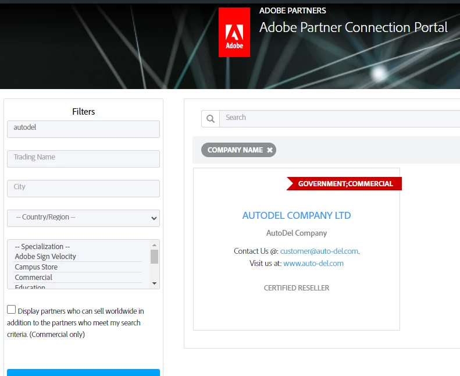Click the GOVERNMENT;COMMERCIAL ribbon label
460x376 pixels.
click(x=345, y=184)
